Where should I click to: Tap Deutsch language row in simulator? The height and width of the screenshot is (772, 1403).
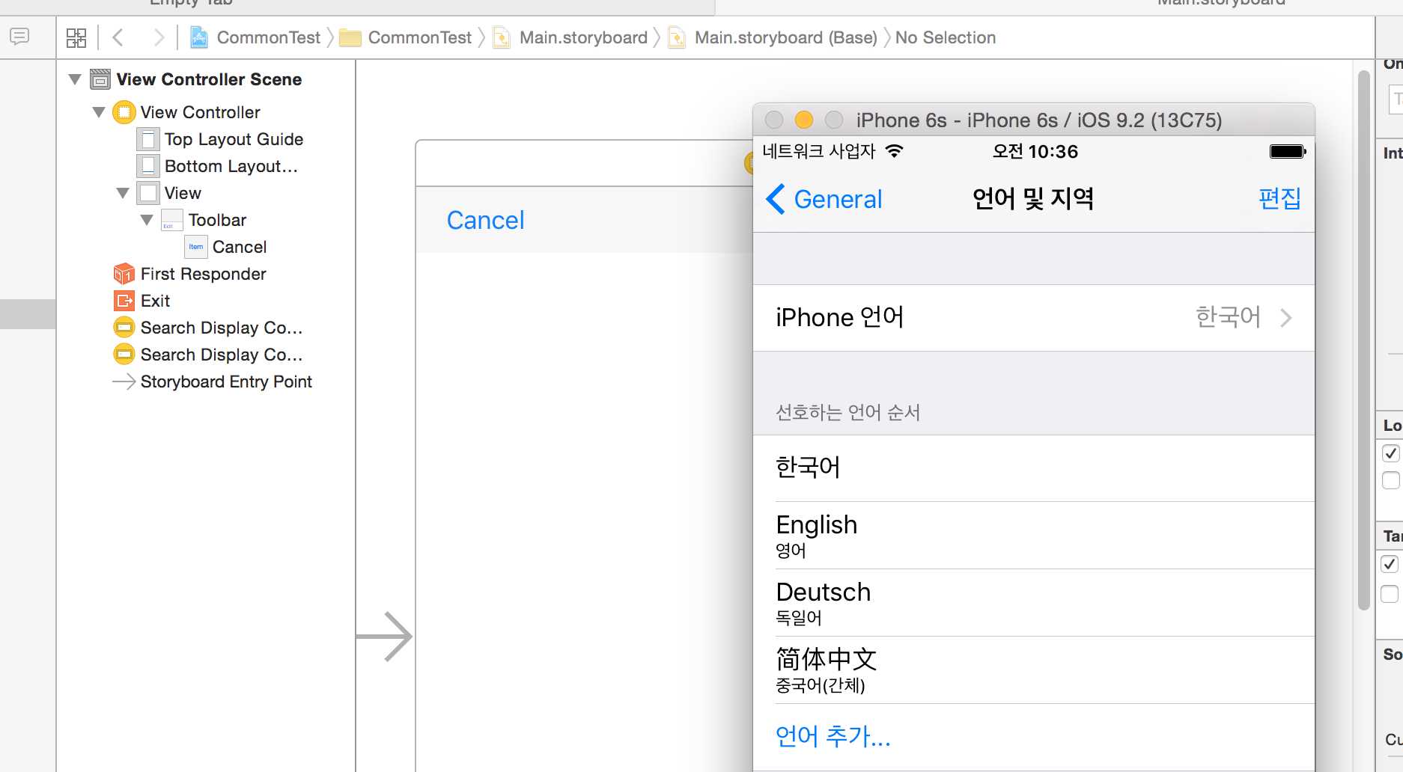pyautogui.click(x=1034, y=603)
